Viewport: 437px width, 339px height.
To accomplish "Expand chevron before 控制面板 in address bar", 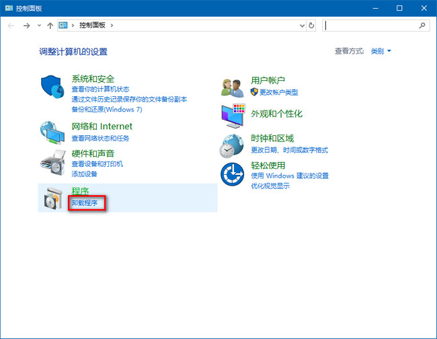I will click(x=73, y=26).
